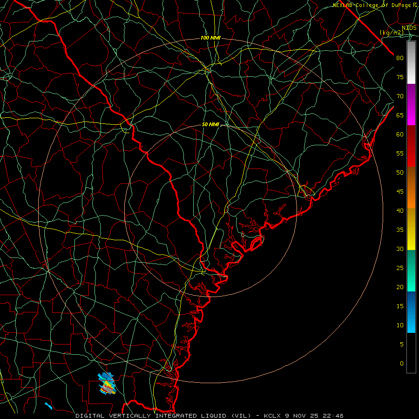Click the scale value 0
The height and width of the screenshot is (419, 419).
pos(402,364)
